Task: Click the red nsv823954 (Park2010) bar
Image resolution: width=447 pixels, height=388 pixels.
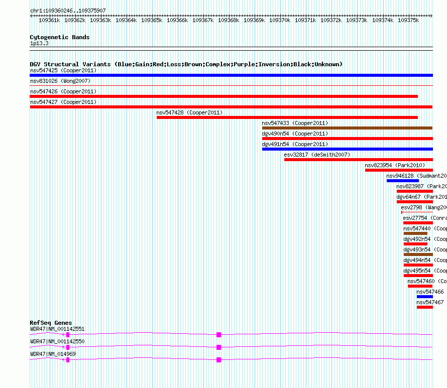Action: (399, 170)
